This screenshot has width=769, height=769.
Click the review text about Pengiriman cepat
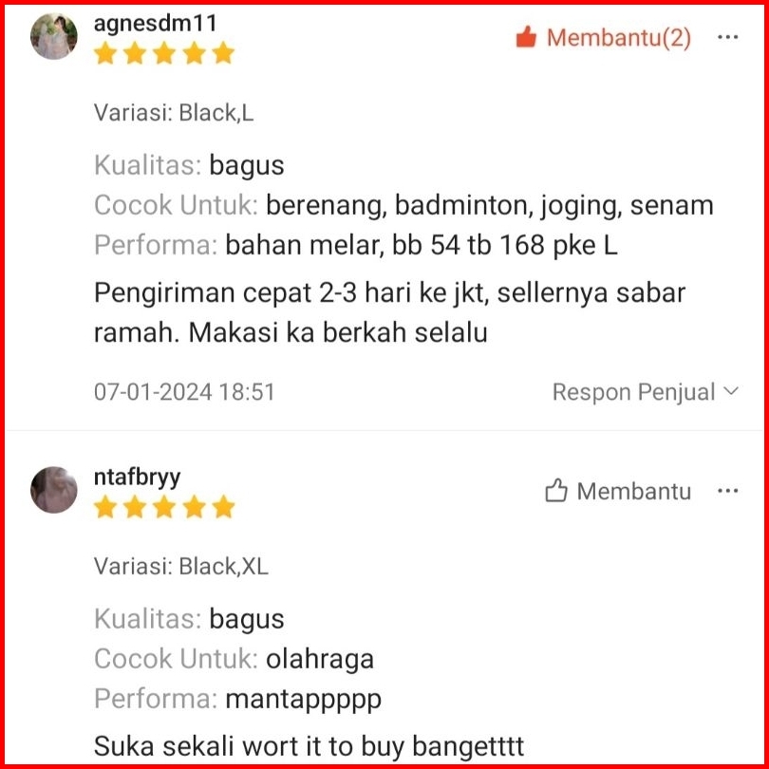389,313
